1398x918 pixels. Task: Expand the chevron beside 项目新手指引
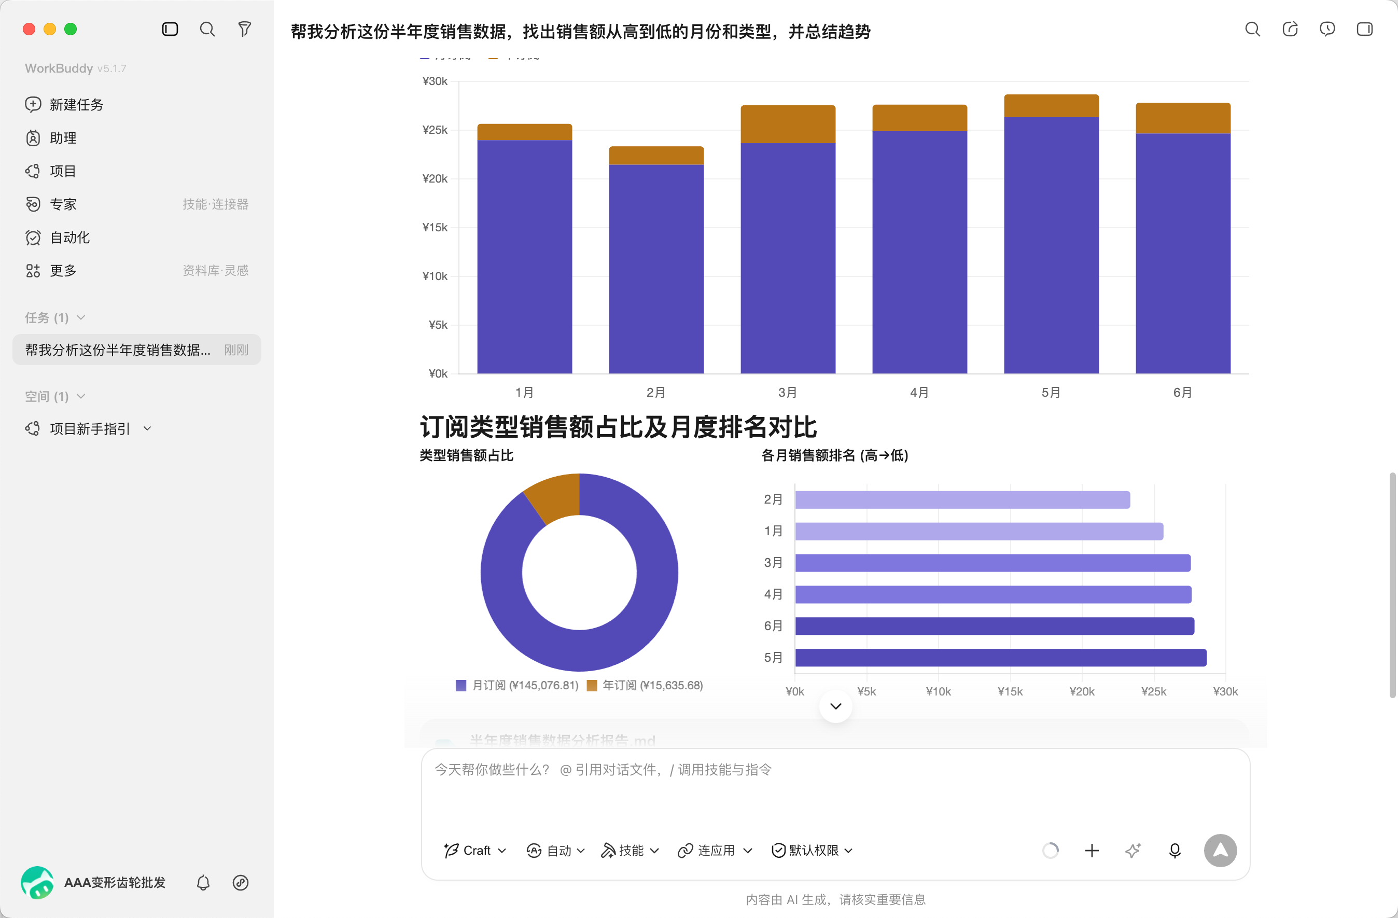(x=147, y=428)
